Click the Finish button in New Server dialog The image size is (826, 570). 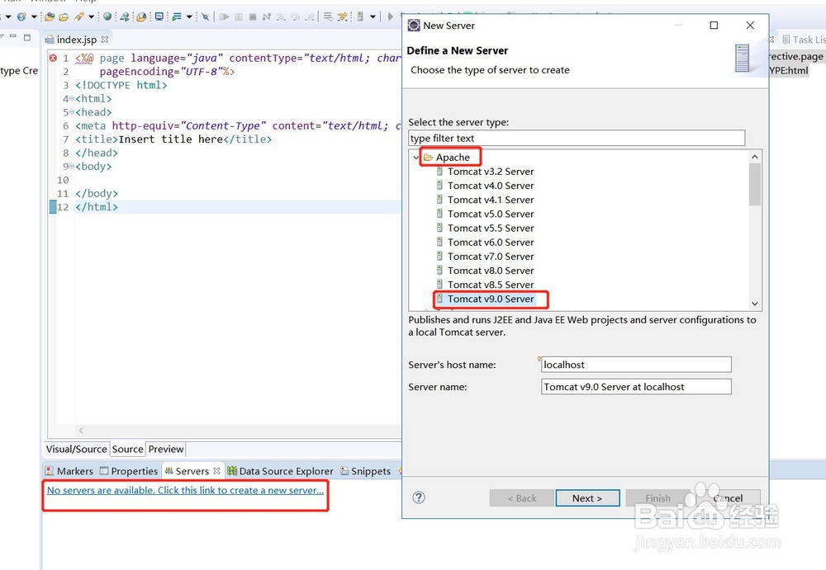pos(658,498)
